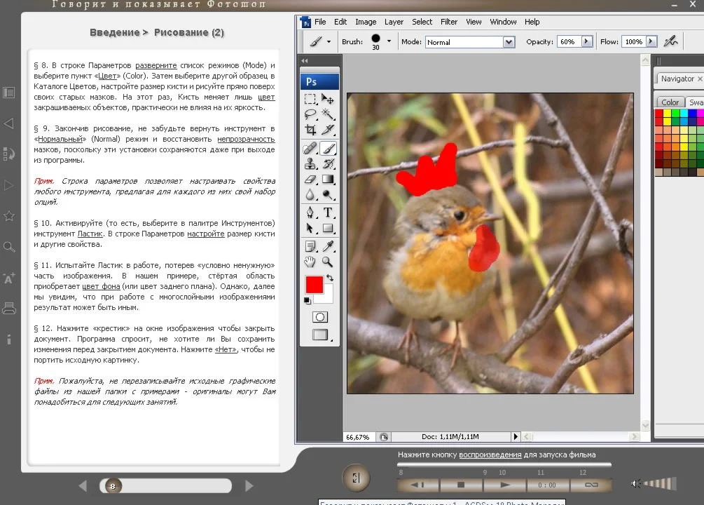
Task: Select the Lasso tool
Action: [309, 114]
